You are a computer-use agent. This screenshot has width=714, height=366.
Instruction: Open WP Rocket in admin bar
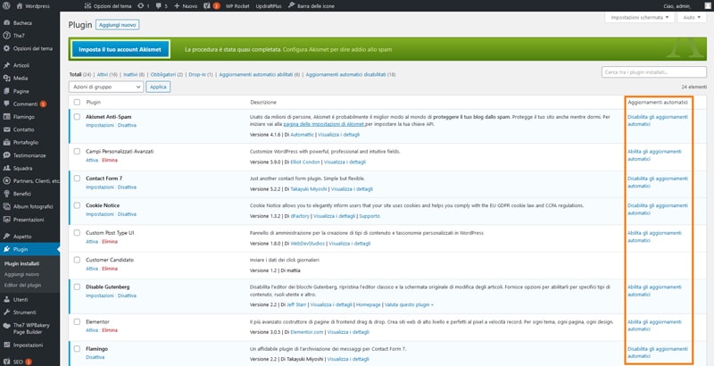[237, 6]
